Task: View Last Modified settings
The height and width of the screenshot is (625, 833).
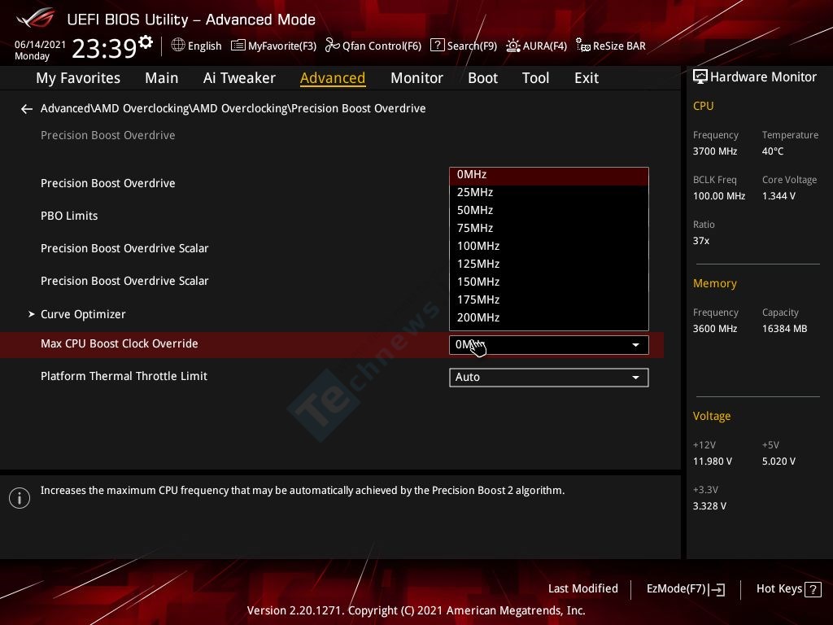Action: [582, 589]
